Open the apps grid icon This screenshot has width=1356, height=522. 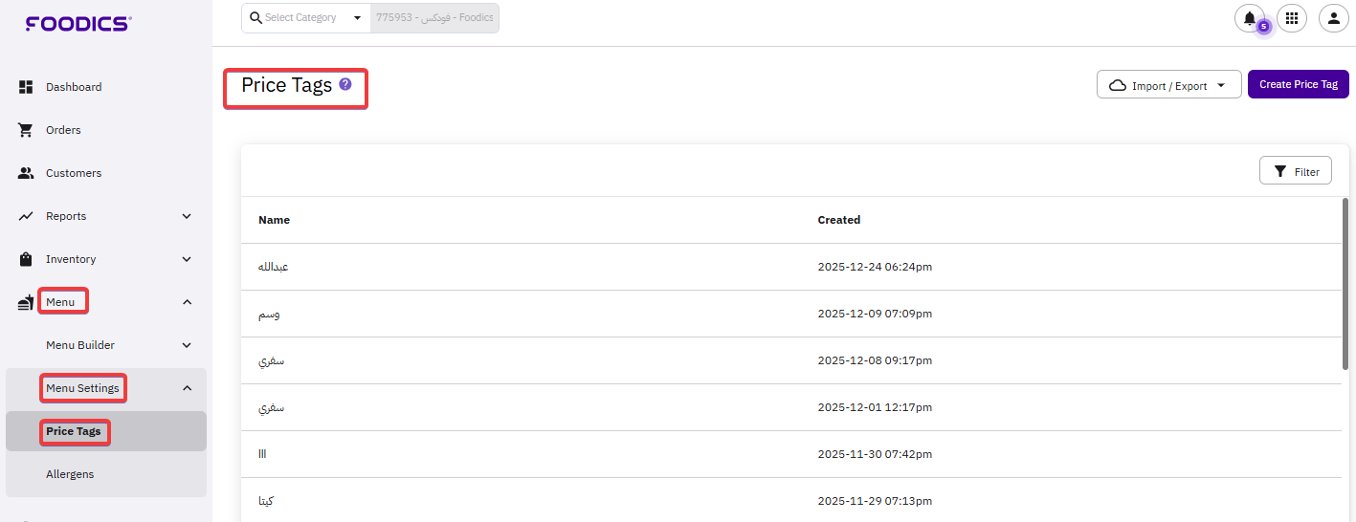click(1292, 18)
